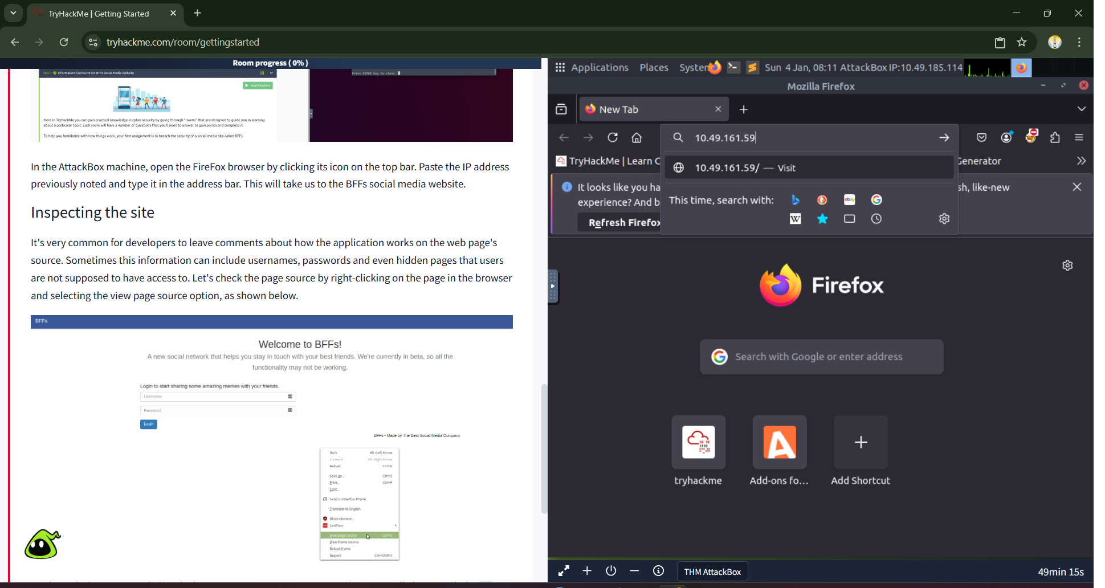Click the AttackBox power terminate icon
The height and width of the screenshot is (588, 1105).
click(611, 571)
